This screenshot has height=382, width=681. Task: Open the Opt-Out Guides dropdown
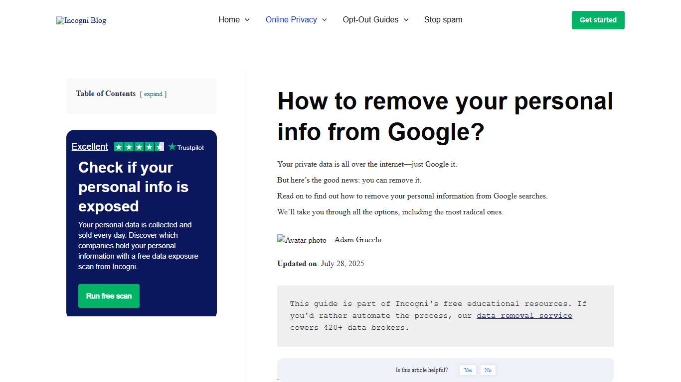407,20
